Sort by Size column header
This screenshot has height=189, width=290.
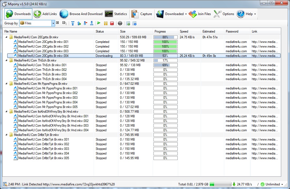pos(135,31)
